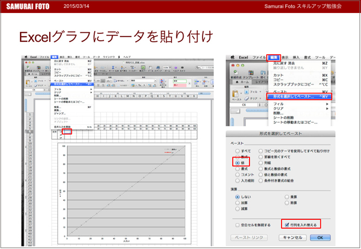Click the conditional formatting ribbon icon
Screen dimensions: 361x249
(163, 82)
